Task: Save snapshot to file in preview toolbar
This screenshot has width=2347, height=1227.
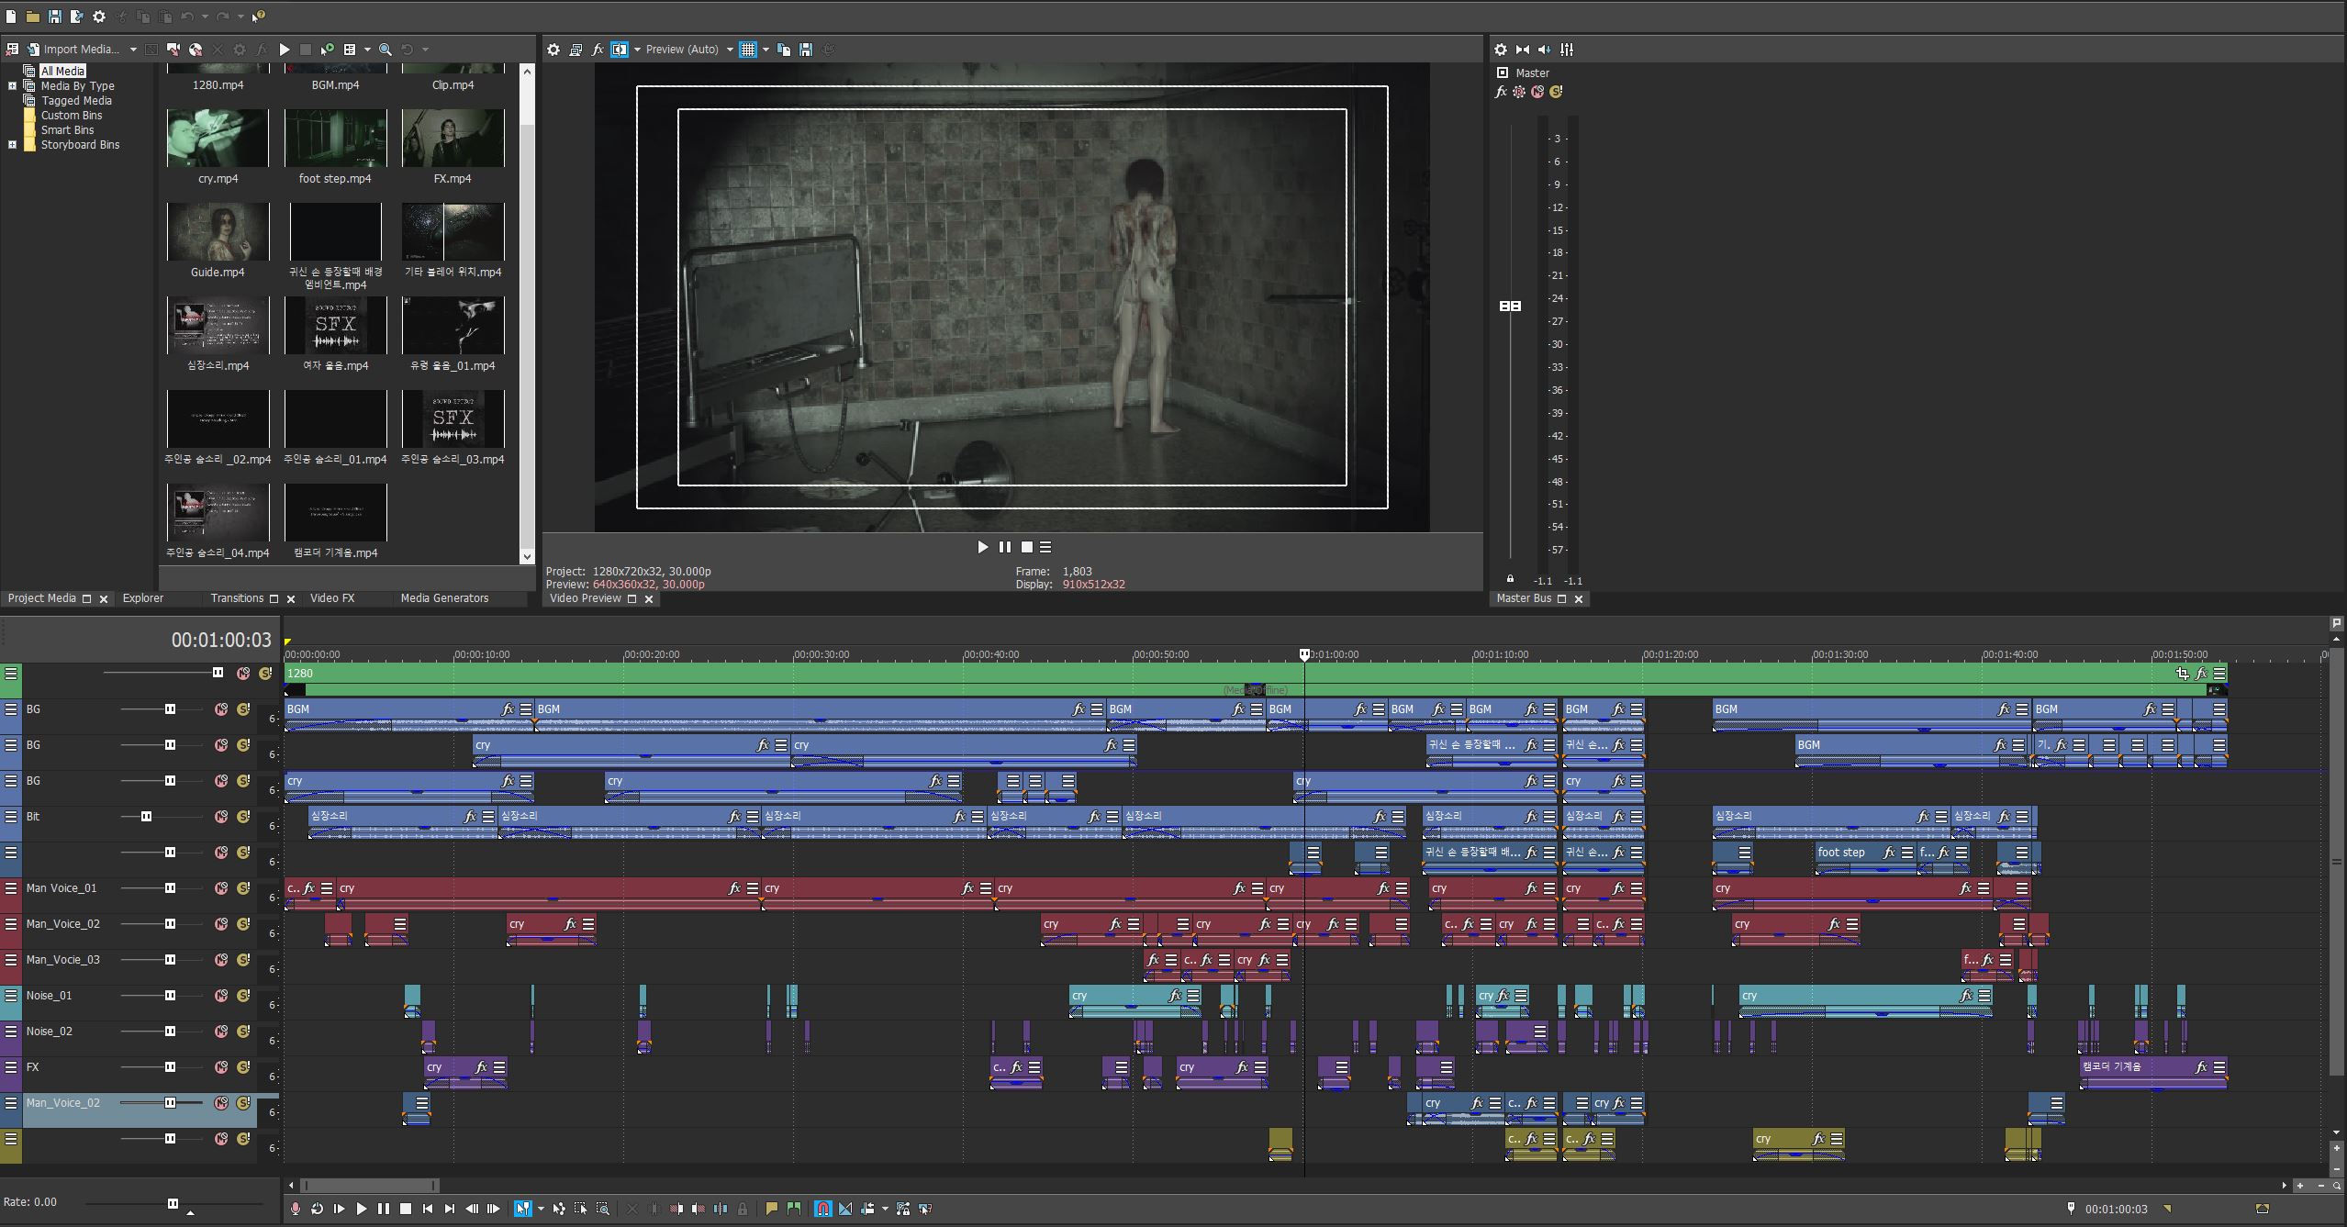Action: point(806,50)
